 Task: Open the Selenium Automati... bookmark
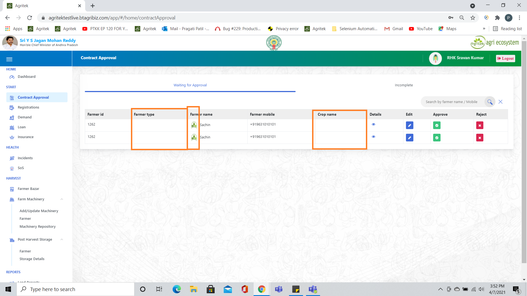coord(355,29)
